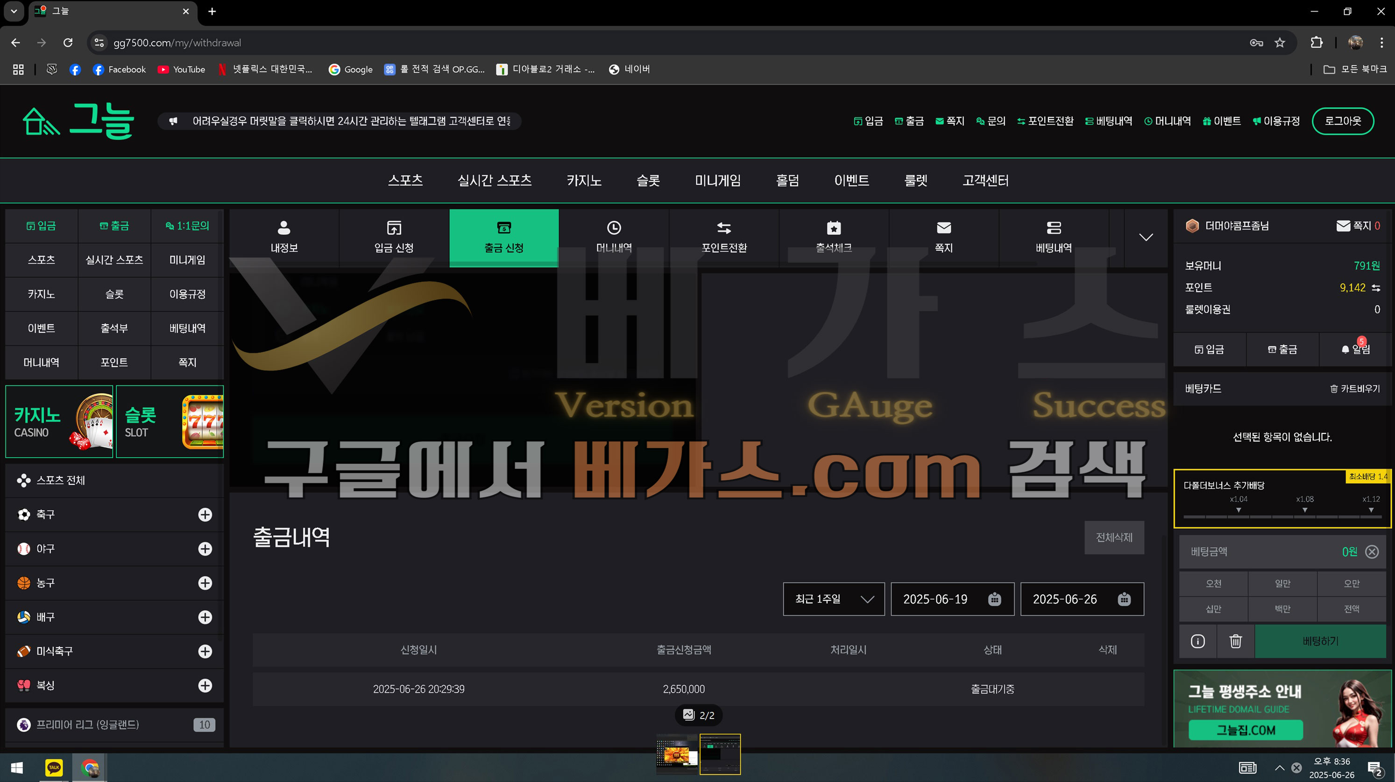Viewport: 1395px width, 782px height.
Task: Open 내정보 profile tab icon
Action: (284, 227)
